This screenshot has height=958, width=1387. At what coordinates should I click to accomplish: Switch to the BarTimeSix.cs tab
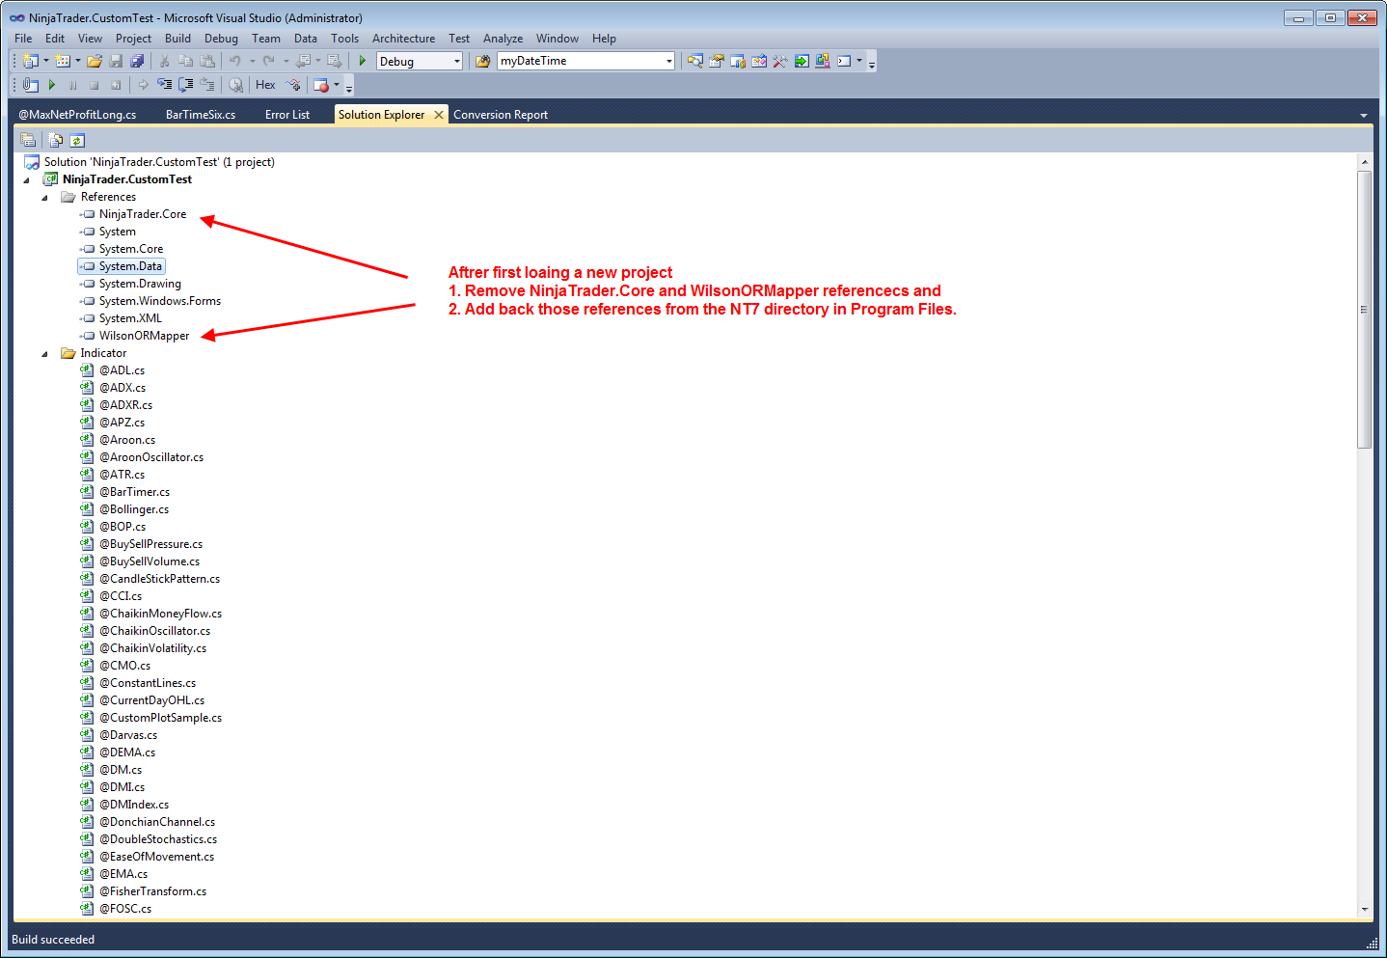[x=201, y=115]
